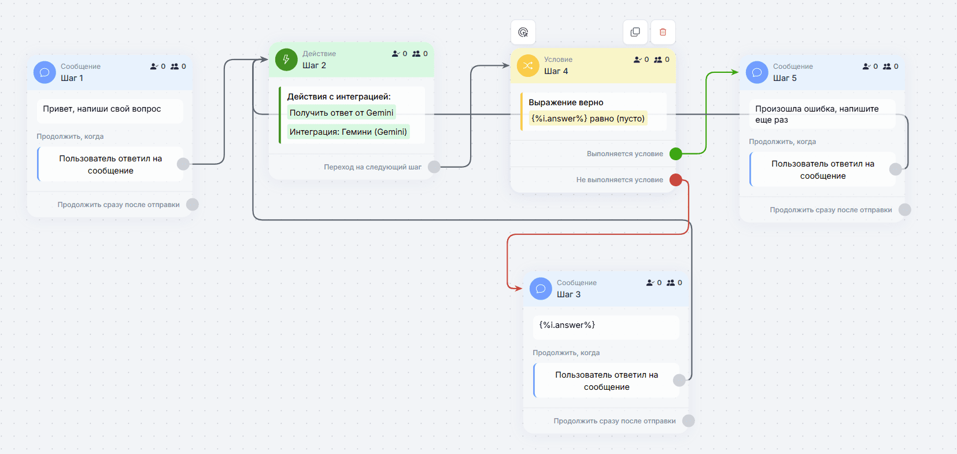Click the message icon of Шаг 5

pyautogui.click(x=757, y=72)
